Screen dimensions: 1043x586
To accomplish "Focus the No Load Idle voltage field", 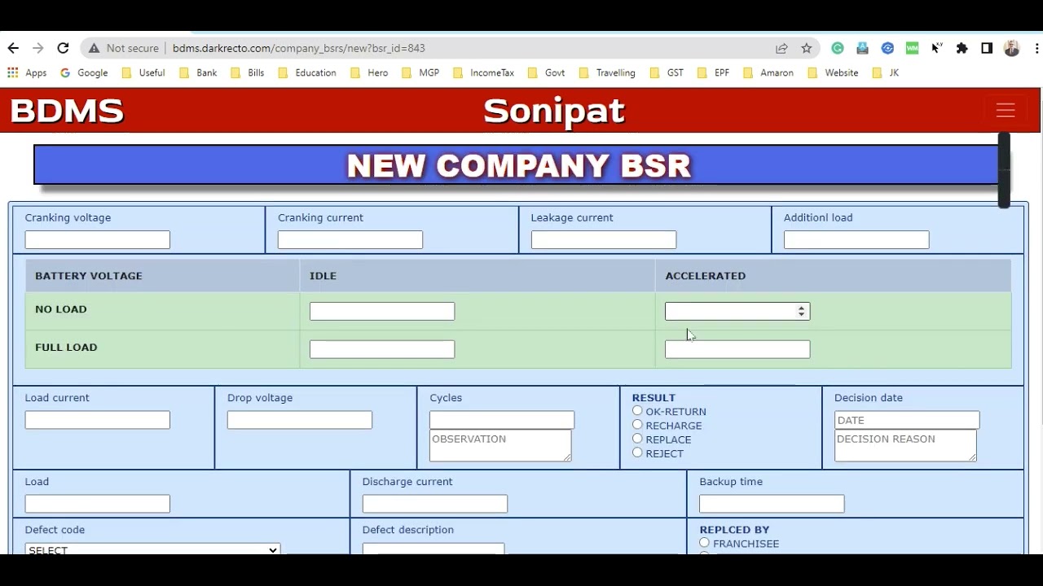I will (x=382, y=311).
